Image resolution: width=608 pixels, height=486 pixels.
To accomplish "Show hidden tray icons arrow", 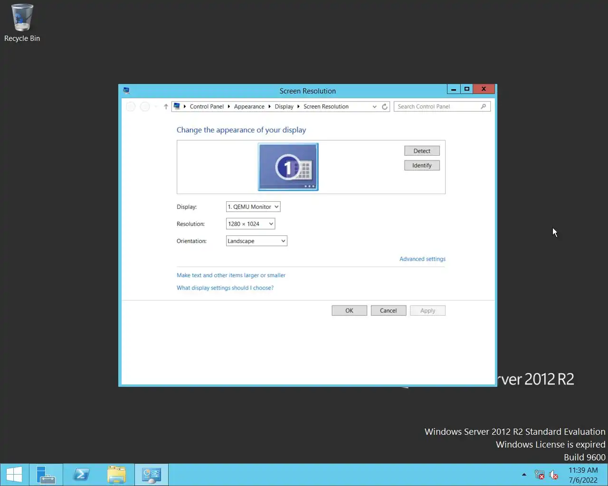I will 524,475.
